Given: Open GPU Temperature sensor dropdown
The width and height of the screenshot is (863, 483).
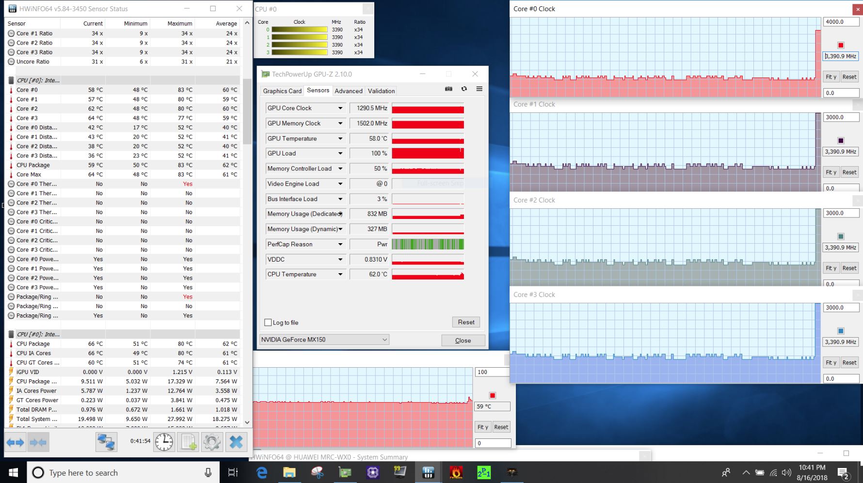Looking at the screenshot, I should pos(340,139).
